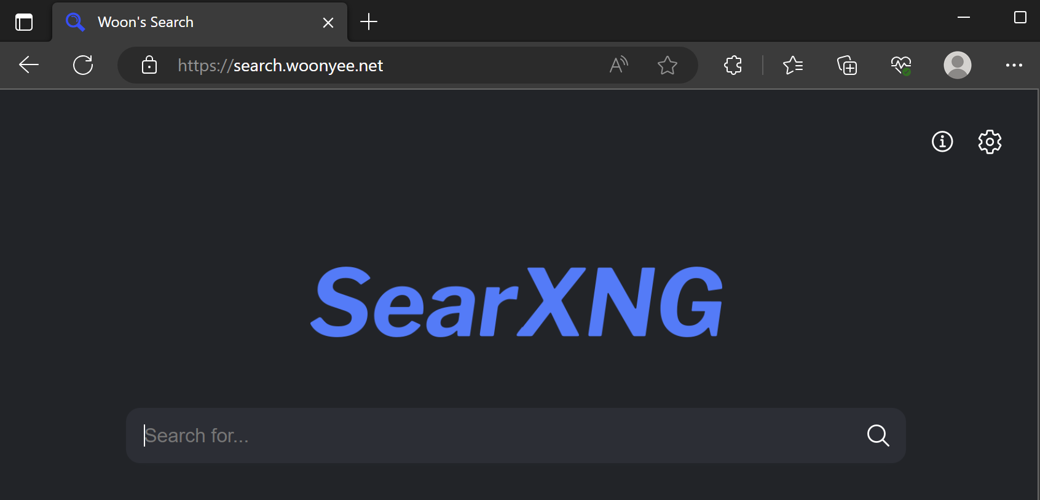Open Settings and more ellipsis menu

(x=1014, y=65)
